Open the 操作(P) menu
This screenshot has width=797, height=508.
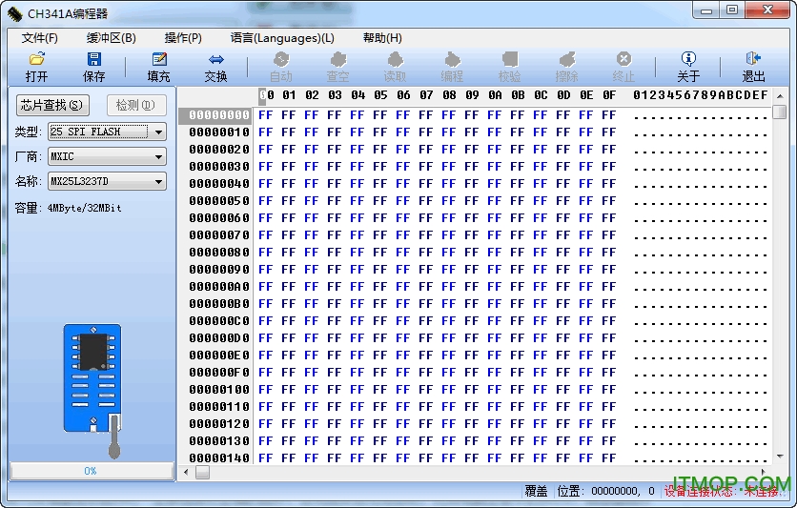click(183, 38)
